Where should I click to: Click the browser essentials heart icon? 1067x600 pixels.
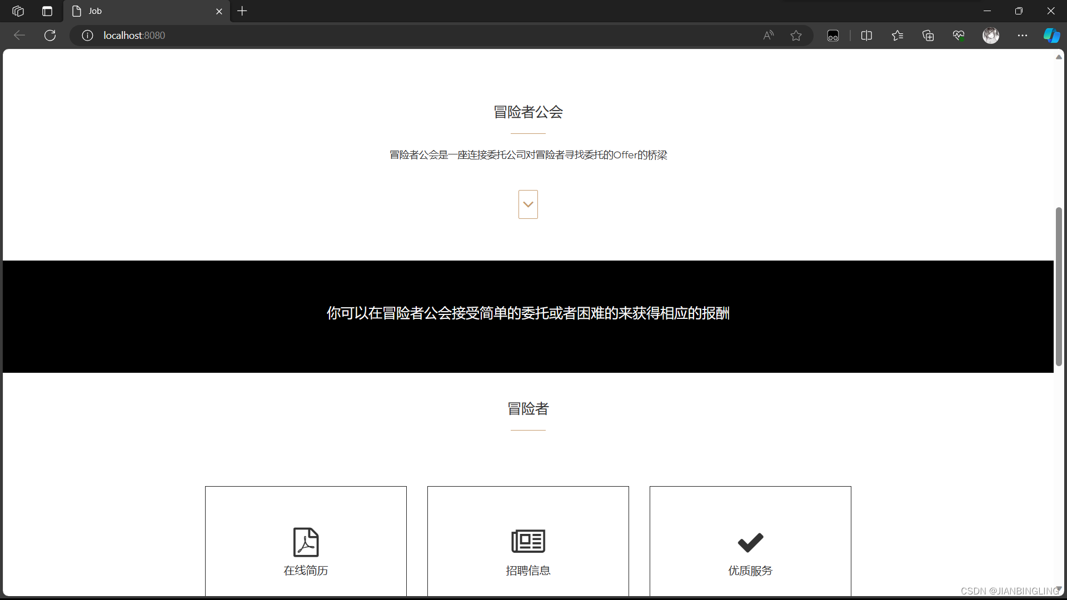tap(959, 36)
